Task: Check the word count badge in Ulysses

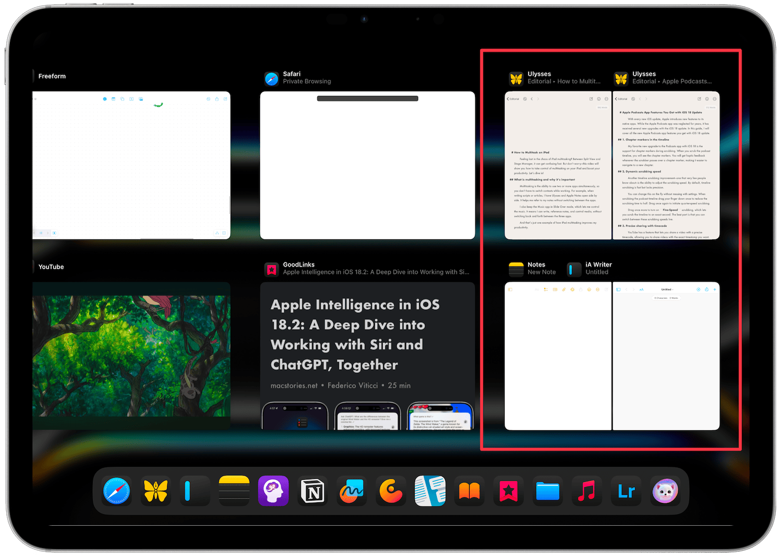Action: click(x=603, y=107)
